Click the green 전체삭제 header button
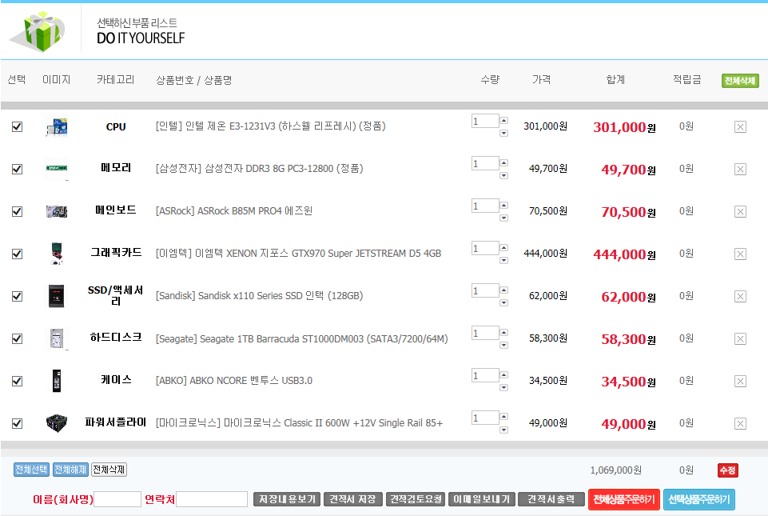768x516 pixels. [x=740, y=81]
